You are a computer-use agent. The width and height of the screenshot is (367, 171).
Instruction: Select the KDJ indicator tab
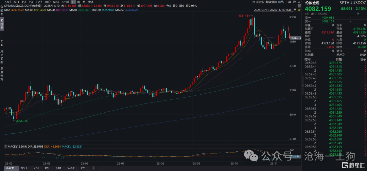pos(36,168)
